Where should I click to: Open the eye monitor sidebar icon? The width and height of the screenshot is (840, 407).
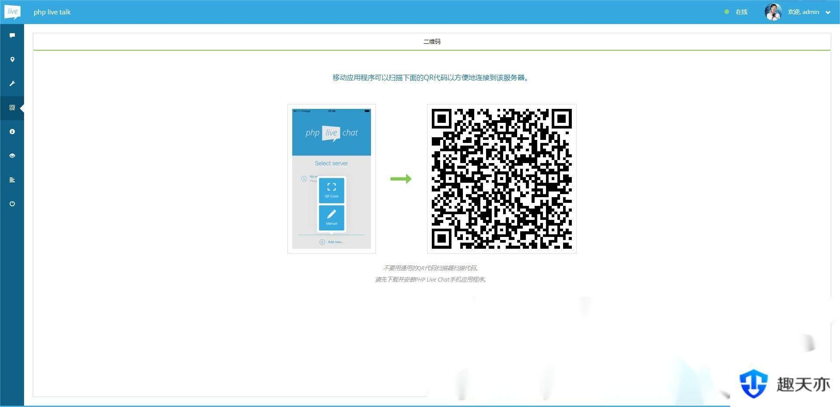click(12, 156)
